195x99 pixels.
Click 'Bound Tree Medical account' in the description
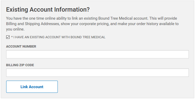123,18
